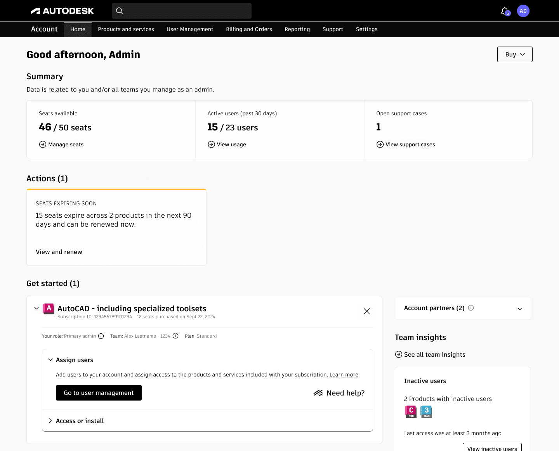This screenshot has height=451, width=559.
Task: Click the Inactive users heading
Action: (x=425, y=381)
